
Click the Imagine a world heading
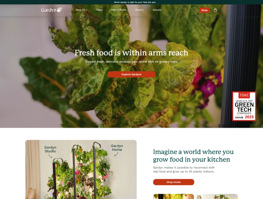[193, 156]
